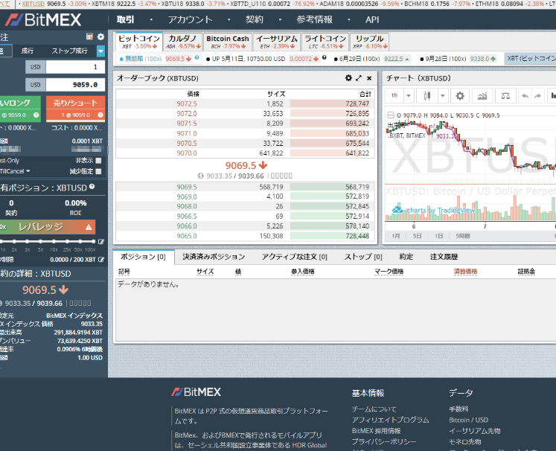This screenshot has width=556, height=451.
Task: Switch to 決済済みポジション tab
Action: 214,257
